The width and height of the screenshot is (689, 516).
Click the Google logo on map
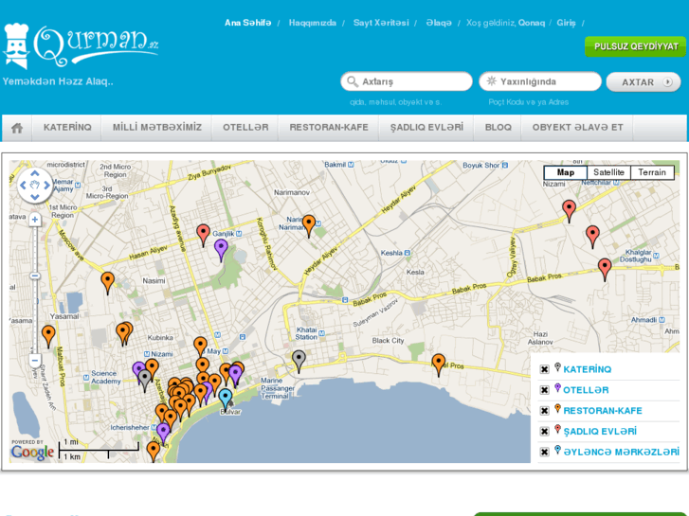(x=32, y=452)
